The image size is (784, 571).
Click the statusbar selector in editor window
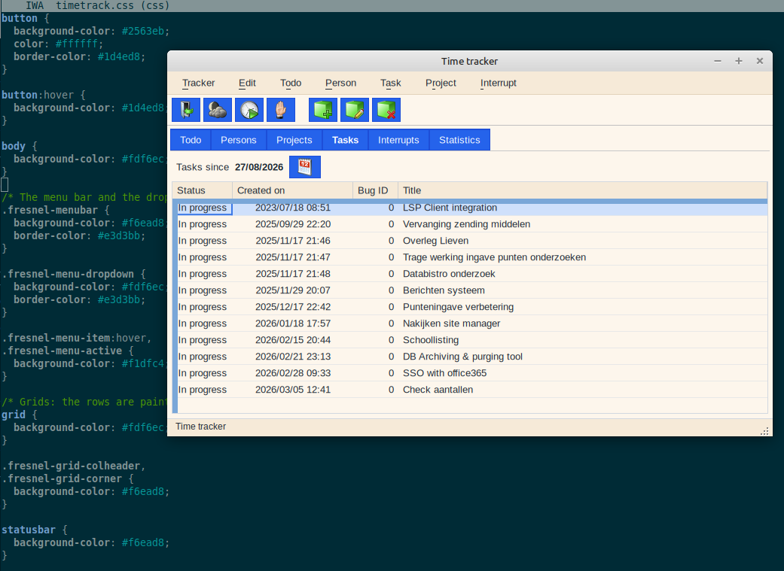(29, 530)
